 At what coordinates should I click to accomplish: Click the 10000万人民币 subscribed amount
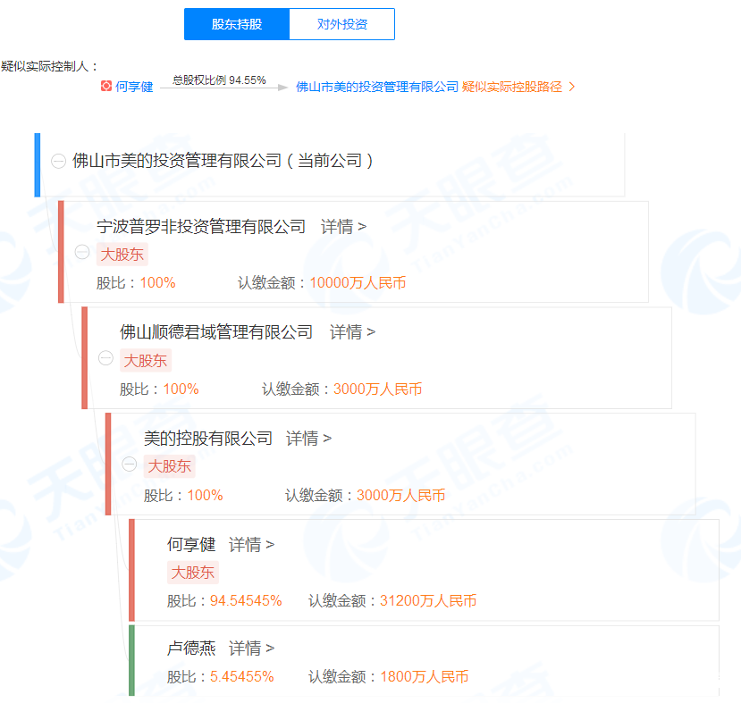(x=358, y=283)
